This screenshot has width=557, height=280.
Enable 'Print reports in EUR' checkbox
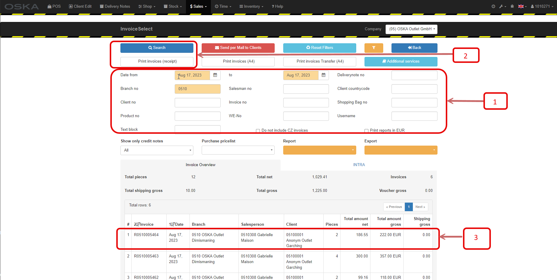(366, 131)
